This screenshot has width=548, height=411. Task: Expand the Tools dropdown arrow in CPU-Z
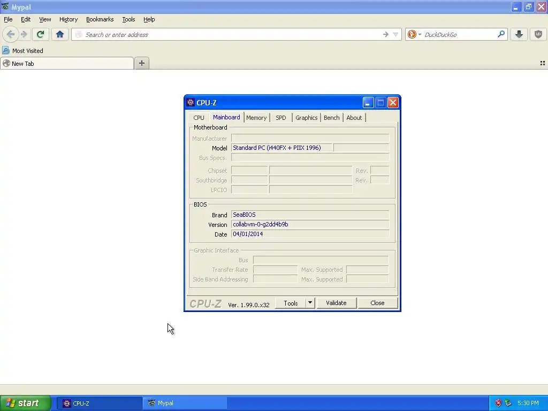coord(310,303)
